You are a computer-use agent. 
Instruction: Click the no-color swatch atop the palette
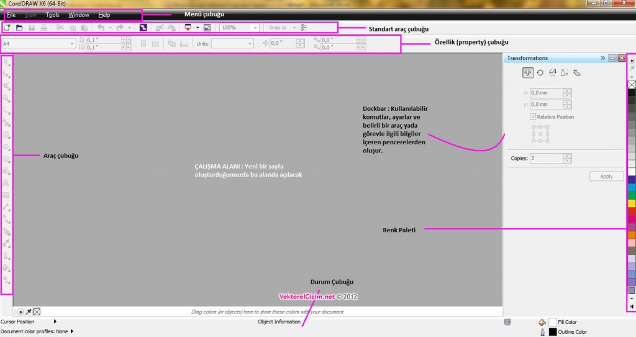pyautogui.click(x=632, y=85)
